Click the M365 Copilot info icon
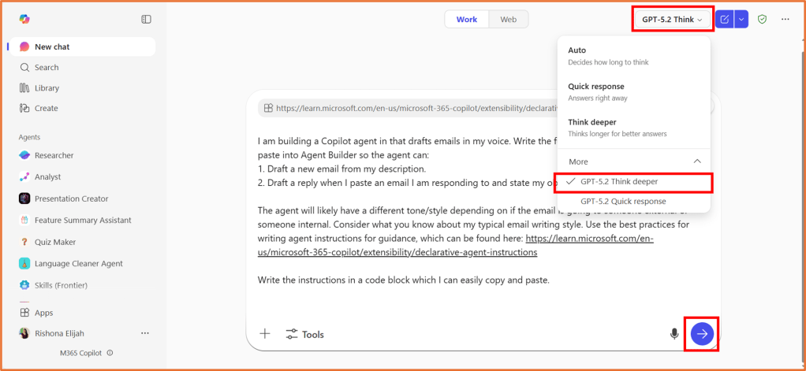 [110, 353]
